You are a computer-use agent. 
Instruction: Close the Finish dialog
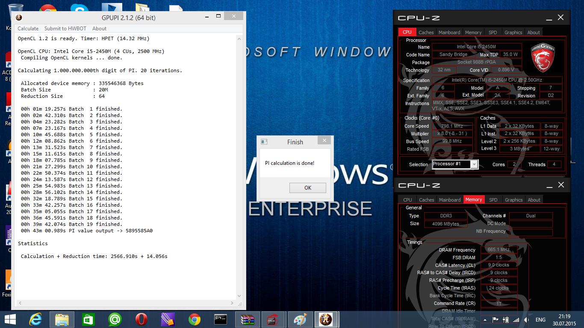[324, 141]
